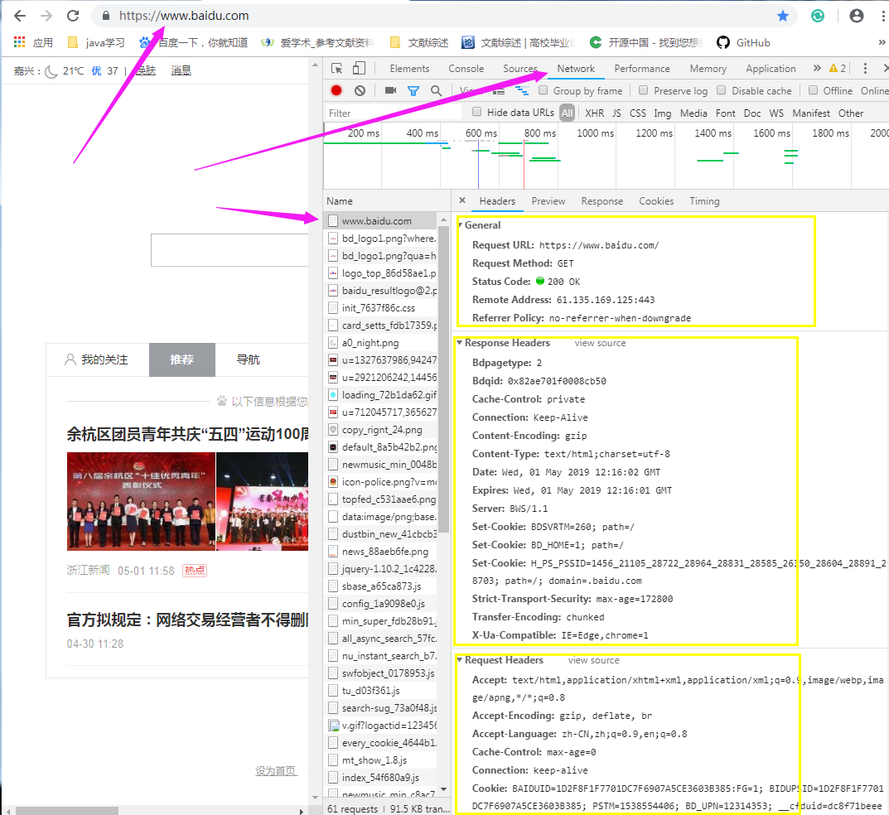Viewport: 889px width, 815px height.
Task: Show more bookmarks with double chevron
Action: click(882, 42)
